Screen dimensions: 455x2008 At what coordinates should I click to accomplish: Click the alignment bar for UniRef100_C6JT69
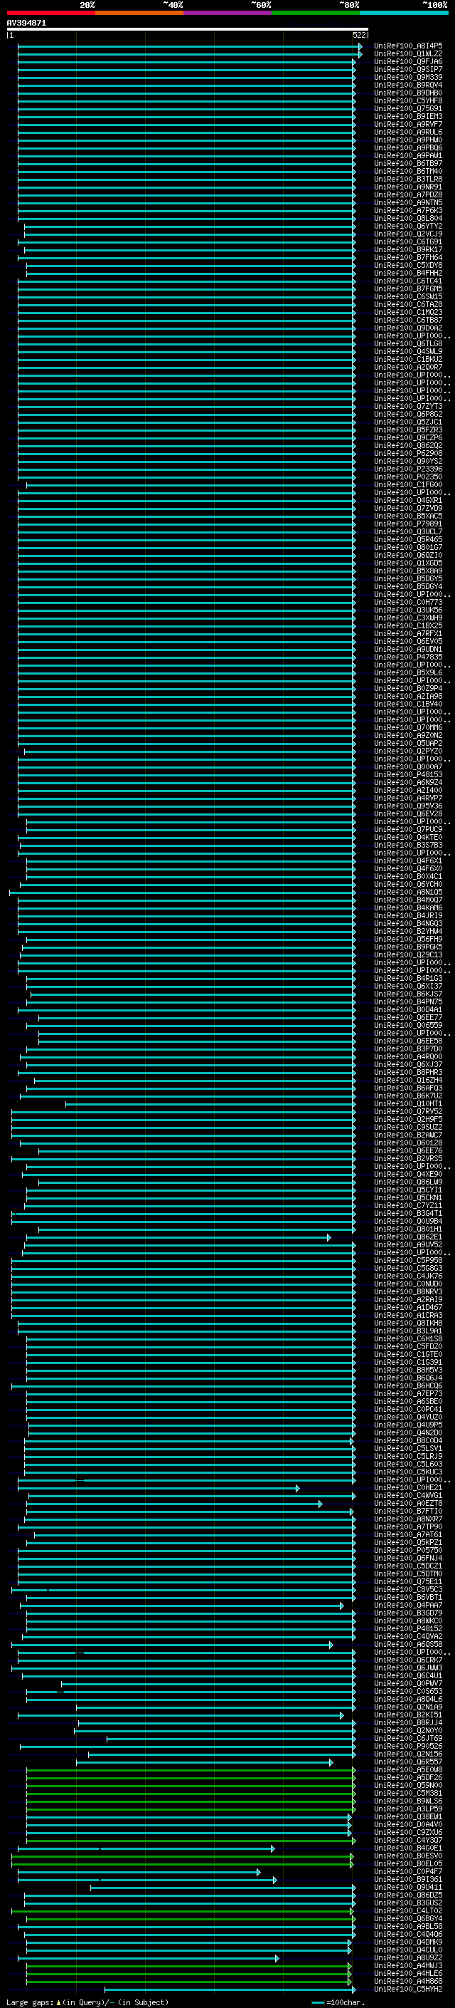pos(230,1738)
